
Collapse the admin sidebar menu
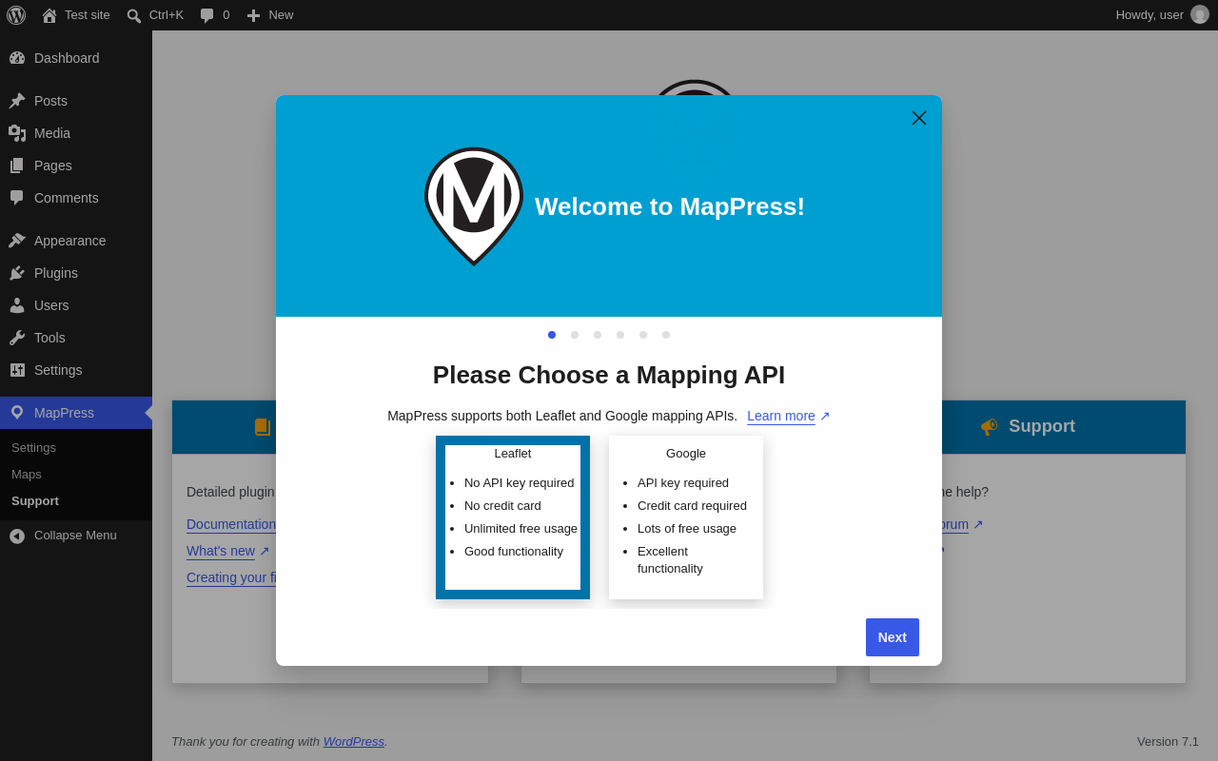tap(76, 536)
